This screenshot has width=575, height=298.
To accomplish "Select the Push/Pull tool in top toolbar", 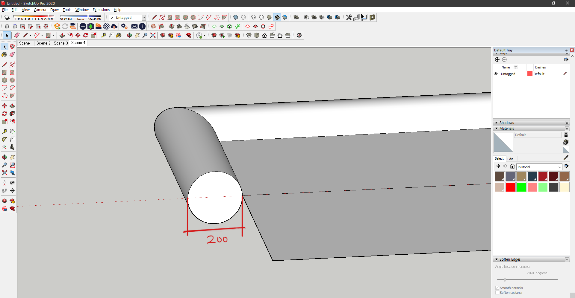I will coord(62,35).
